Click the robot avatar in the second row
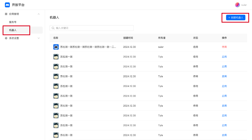 (56, 57)
